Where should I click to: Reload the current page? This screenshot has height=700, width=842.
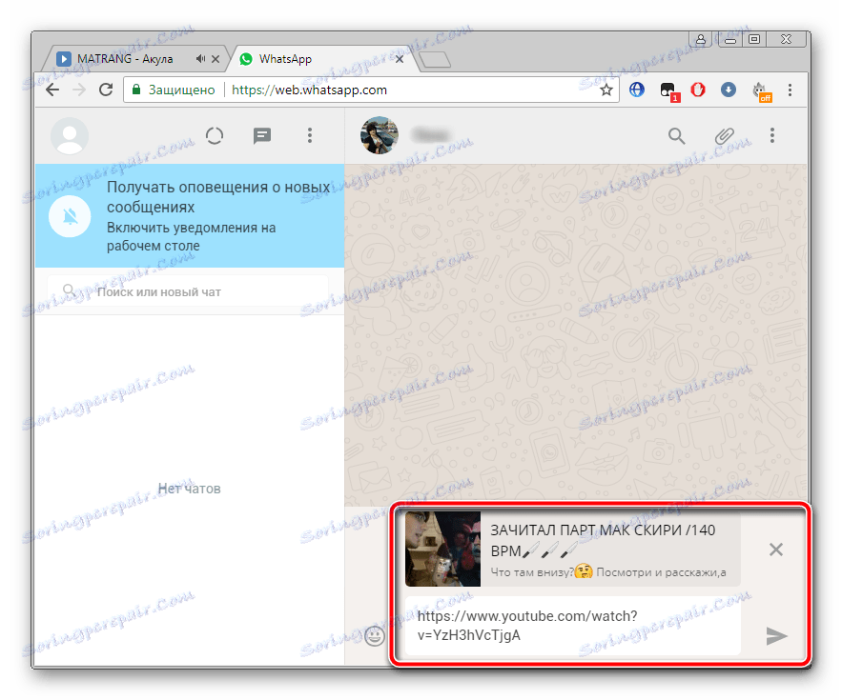click(x=106, y=90)
